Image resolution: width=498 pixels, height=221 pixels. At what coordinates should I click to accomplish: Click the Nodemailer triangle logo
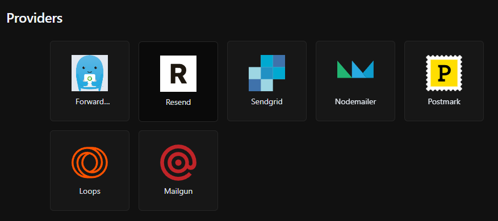point(355,70)
